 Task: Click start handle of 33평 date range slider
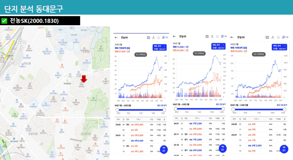(x=233, y=109)
